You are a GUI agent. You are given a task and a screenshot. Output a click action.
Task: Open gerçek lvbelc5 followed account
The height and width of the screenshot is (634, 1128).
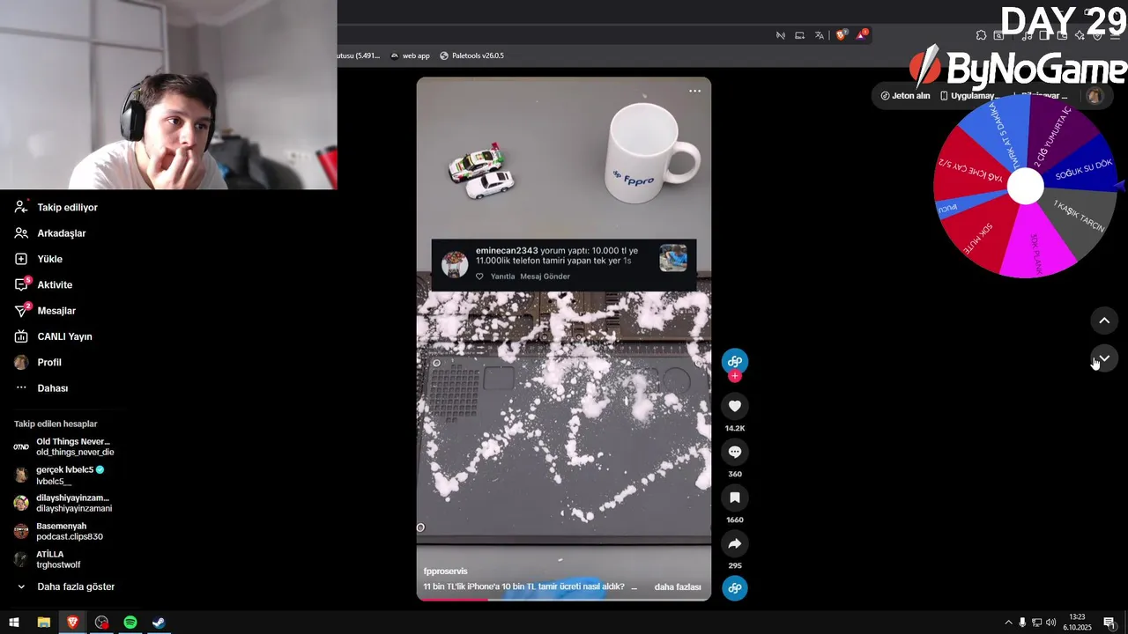pyautogui.click(x=60, y=475)
